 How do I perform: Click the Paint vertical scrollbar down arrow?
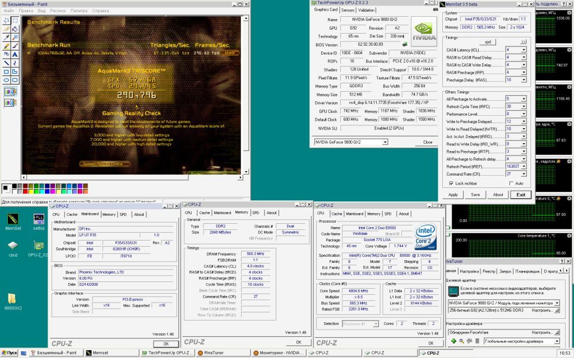[246, 171]
